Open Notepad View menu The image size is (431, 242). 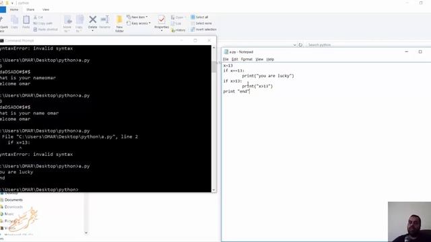pyautogui.click(x=259, y=59)
